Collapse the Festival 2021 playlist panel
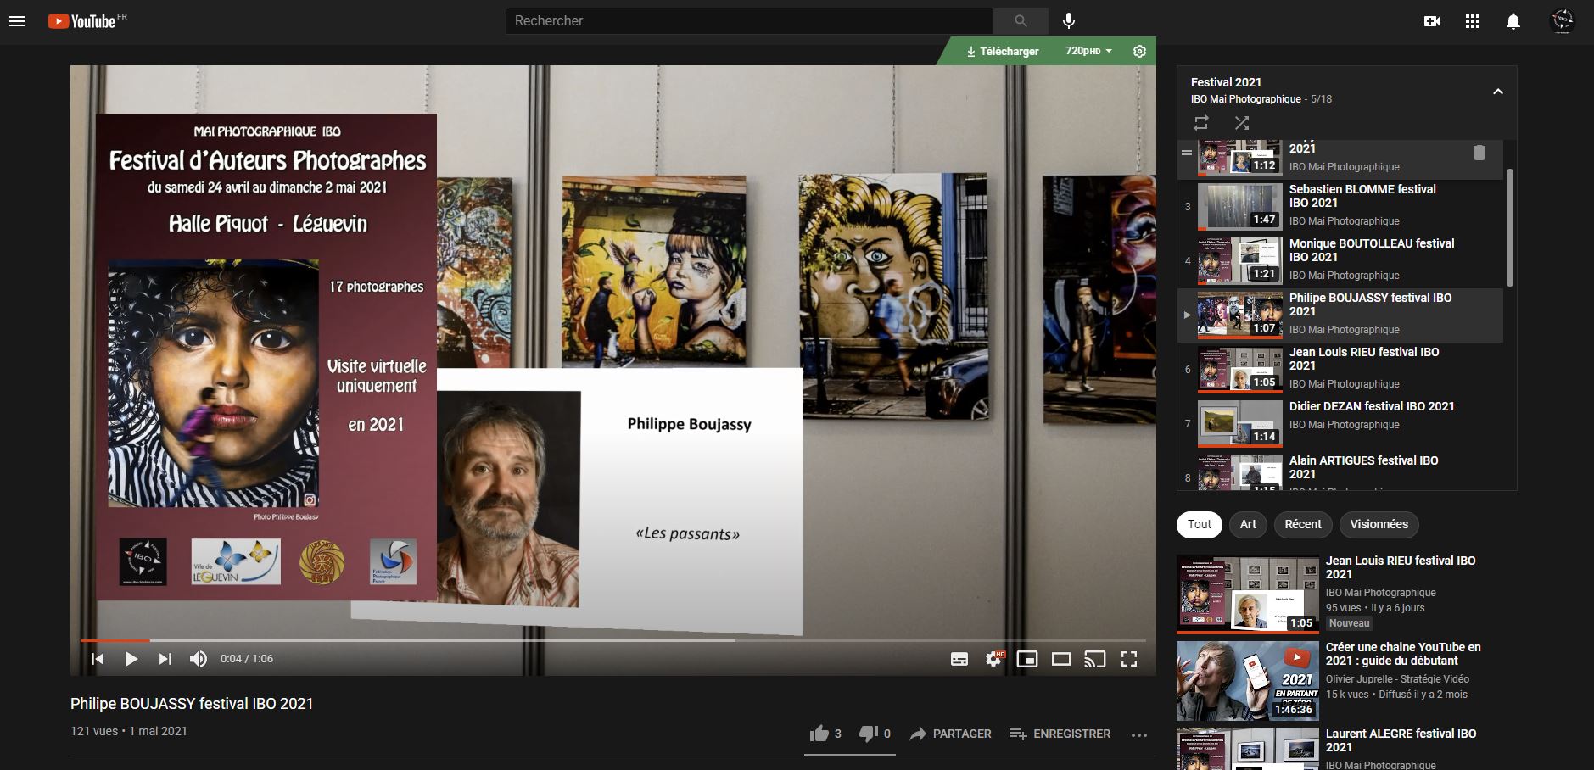 (1498, 92)
